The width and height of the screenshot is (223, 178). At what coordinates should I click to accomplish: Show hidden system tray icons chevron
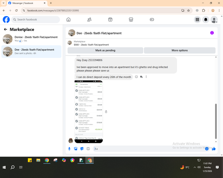tap(194, 167)
